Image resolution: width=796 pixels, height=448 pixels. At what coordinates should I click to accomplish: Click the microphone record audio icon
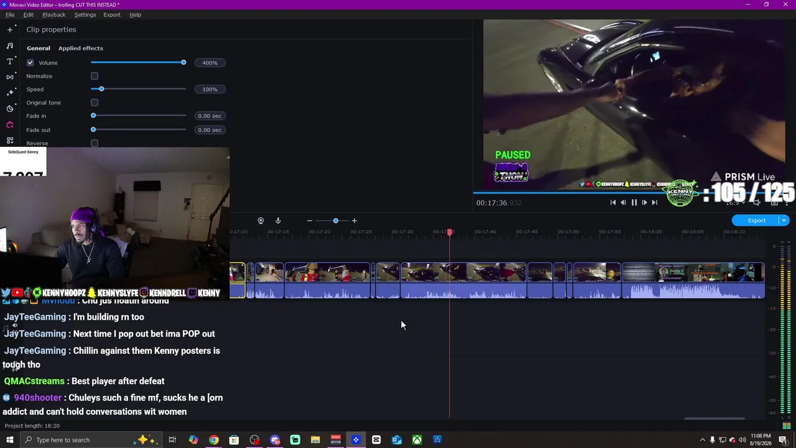pyautogui.click(x=278, y=221)
